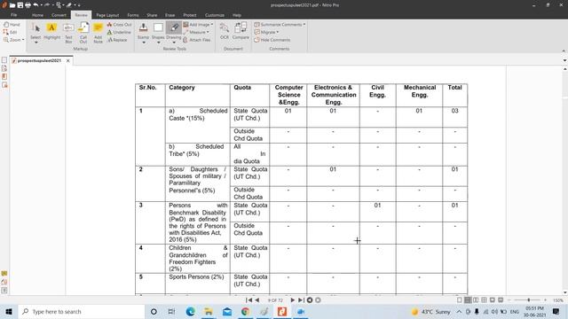Screen dimensions: 568x319
Task: Select the Hand tool
Action: point(12,25)
